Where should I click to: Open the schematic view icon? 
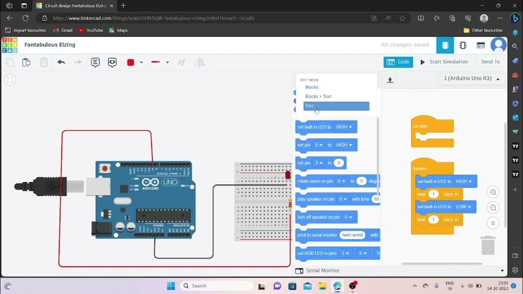coord(463,45)
